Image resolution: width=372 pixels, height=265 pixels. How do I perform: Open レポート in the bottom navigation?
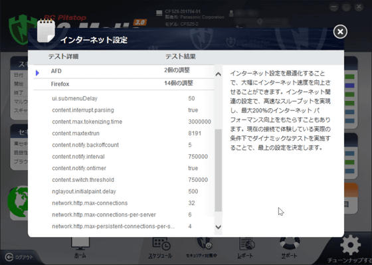246,248
